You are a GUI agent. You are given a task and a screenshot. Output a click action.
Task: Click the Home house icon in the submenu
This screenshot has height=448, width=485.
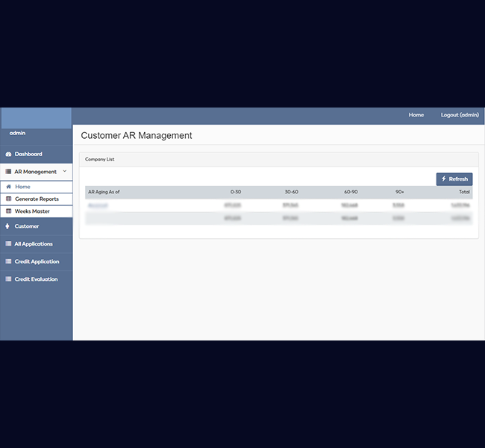(x=9, y=187)
